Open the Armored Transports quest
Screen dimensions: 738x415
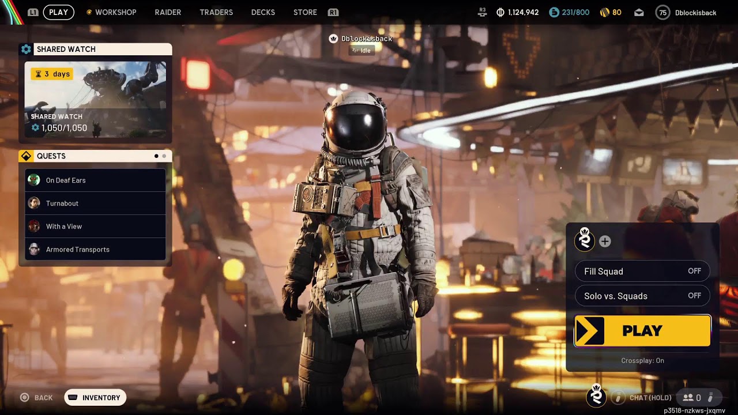pyautogui.click(x=95, y=250)
